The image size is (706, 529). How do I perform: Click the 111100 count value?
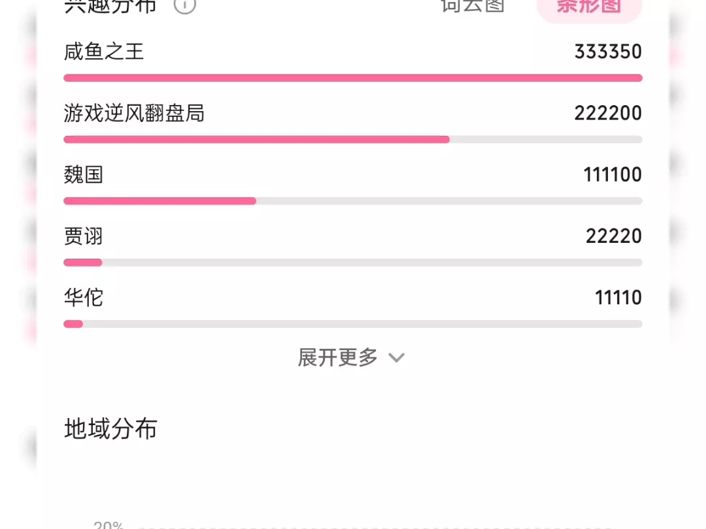613,174
